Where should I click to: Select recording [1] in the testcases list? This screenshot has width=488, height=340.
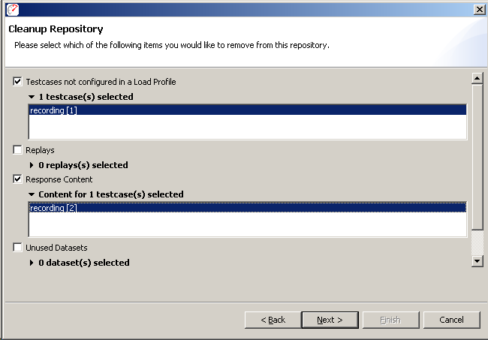pyautogui.click(x=248, y=110)
